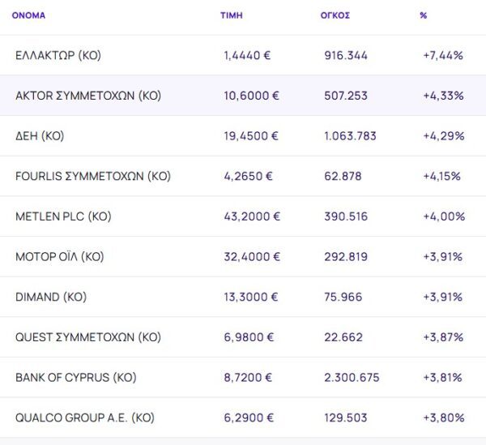Screen dimensions: 486x445
Task: Sort by % change column header
Action: 424,15
